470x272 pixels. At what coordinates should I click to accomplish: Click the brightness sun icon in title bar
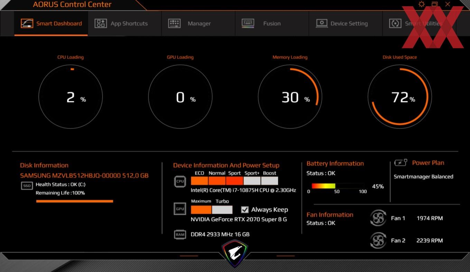(421, 4)
